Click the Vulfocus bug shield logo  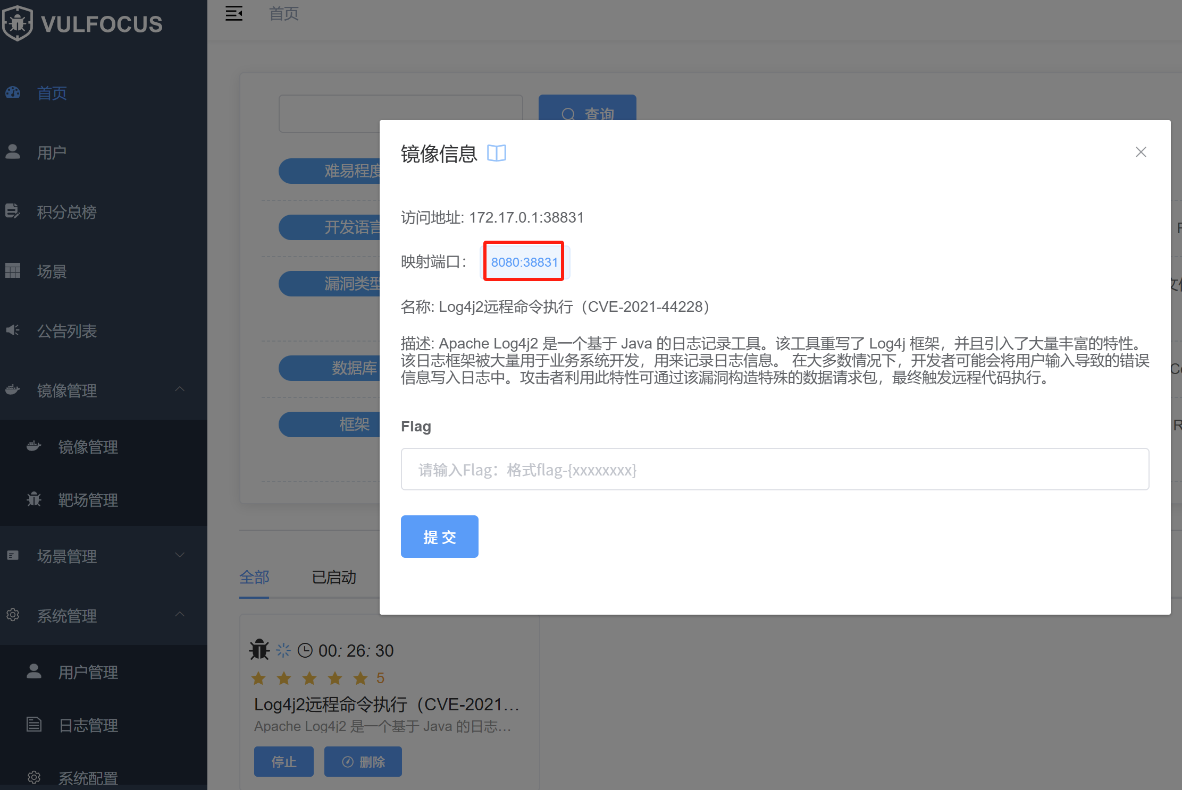[18, 23]
